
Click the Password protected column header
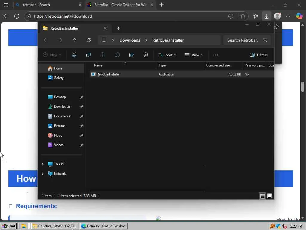(x=255, y=65)
